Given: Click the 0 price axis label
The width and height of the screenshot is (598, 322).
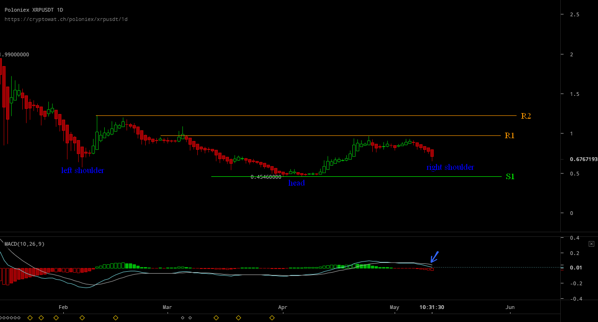Looking at the screenshot, I should [572, 213].
